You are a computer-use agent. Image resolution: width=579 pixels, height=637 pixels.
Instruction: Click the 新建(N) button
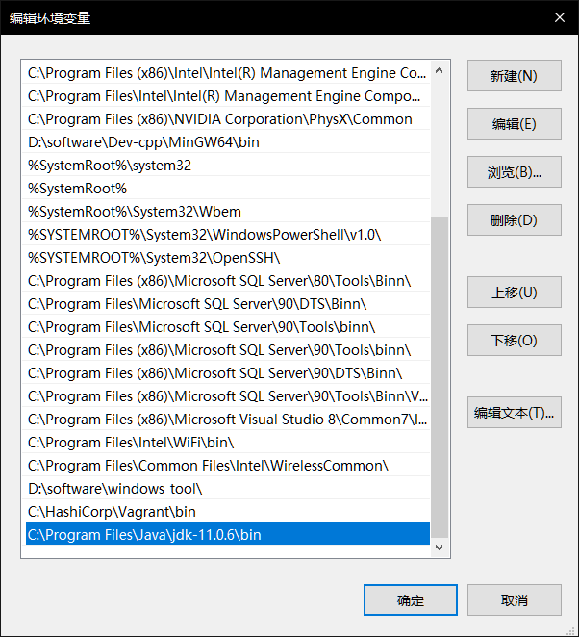tap(514, 76)
